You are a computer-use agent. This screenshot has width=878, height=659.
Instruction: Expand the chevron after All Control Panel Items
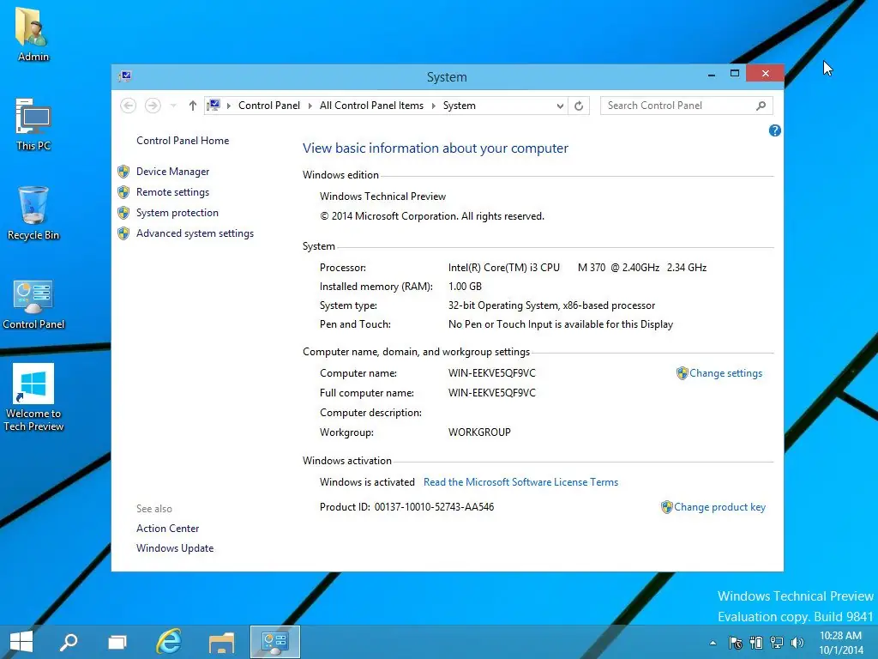[x=435, y=105]
